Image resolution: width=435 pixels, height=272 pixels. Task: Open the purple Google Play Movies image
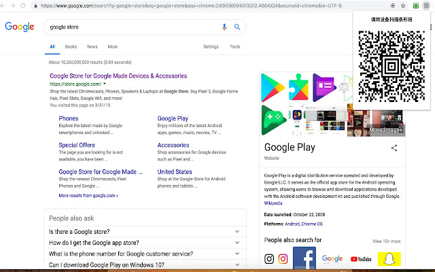tap(324, 88)
